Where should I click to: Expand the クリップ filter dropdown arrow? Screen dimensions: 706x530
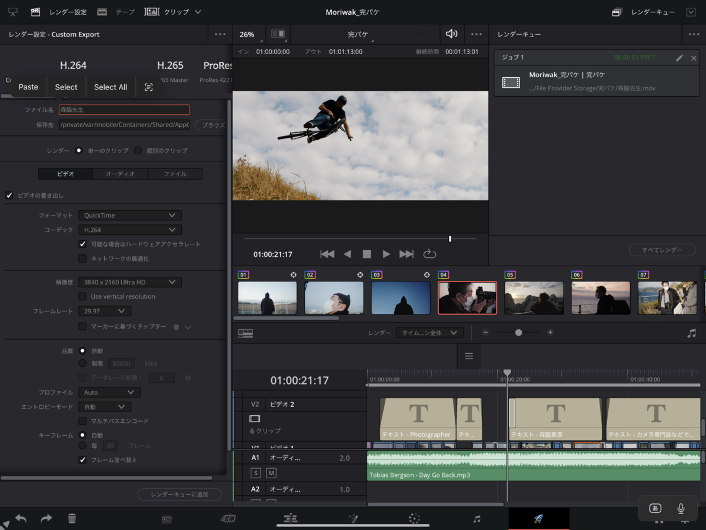pyautogui.click(x=198, y=12)
